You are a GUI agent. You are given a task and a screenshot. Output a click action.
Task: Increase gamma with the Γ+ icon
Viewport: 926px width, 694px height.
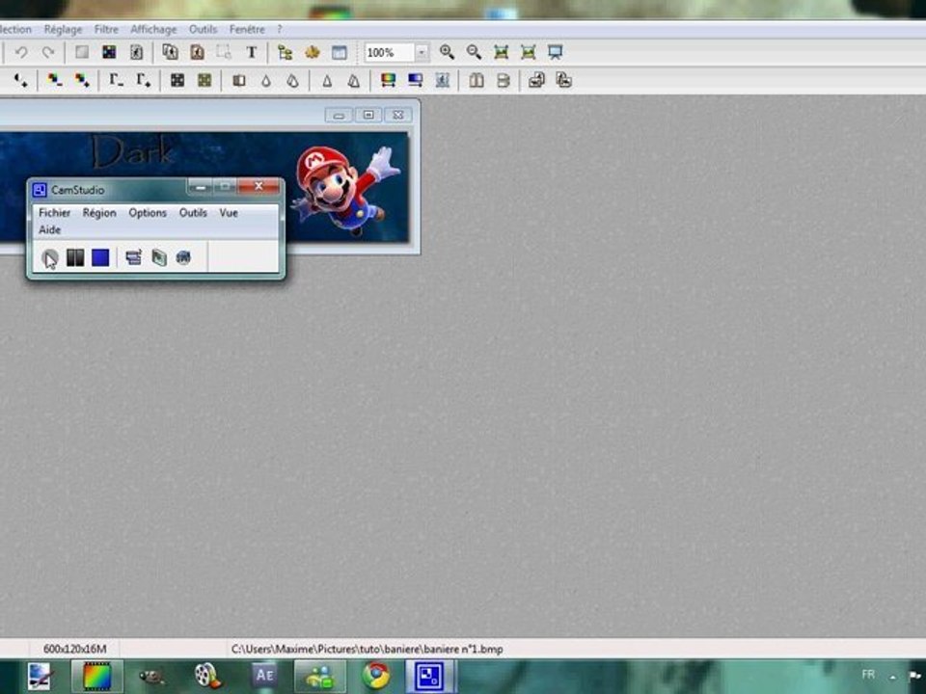tap(143, 80)
